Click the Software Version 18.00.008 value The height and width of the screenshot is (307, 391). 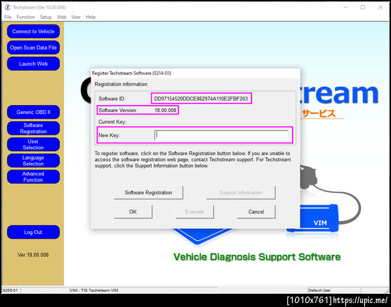coord(166,110)
